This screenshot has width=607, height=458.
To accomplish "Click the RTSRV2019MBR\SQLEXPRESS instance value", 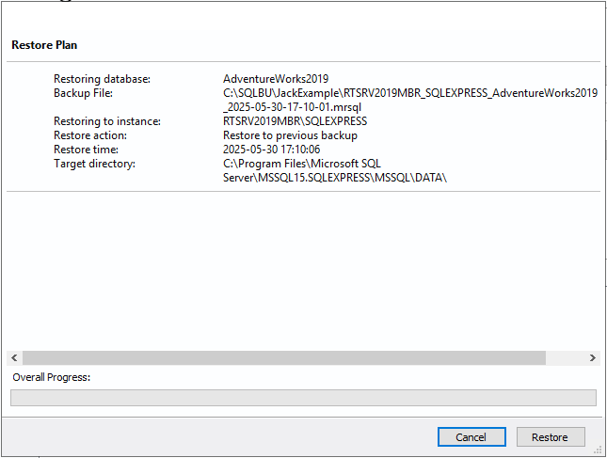I will coord(295,121).
